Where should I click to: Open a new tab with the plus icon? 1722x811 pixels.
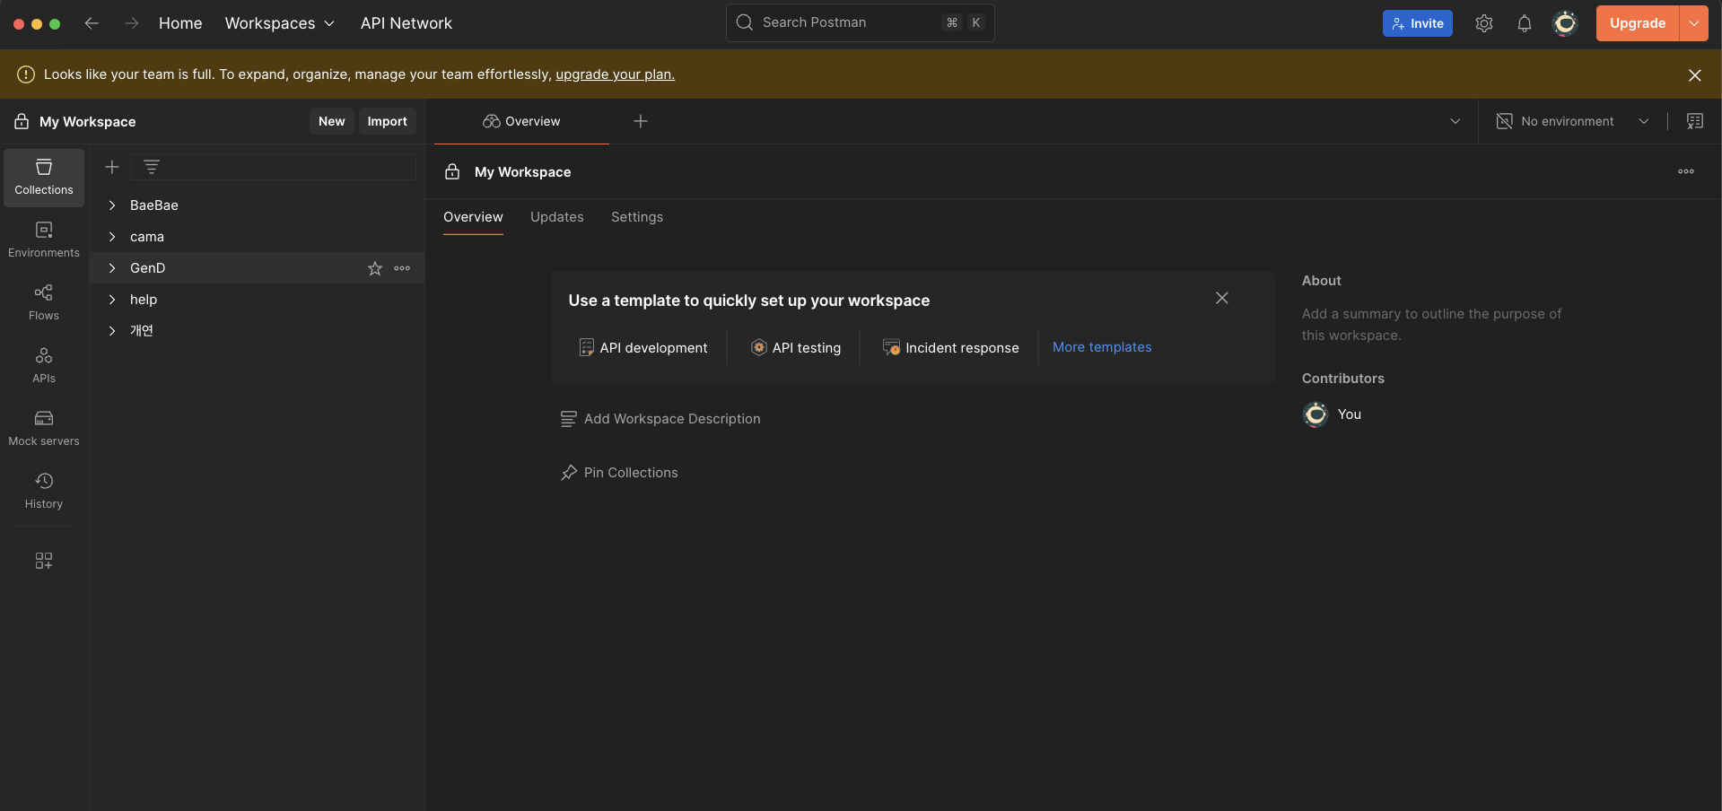(641, 121)
